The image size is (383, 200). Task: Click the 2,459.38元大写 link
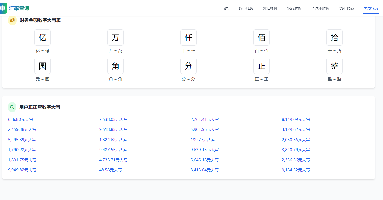coord(22,129)
